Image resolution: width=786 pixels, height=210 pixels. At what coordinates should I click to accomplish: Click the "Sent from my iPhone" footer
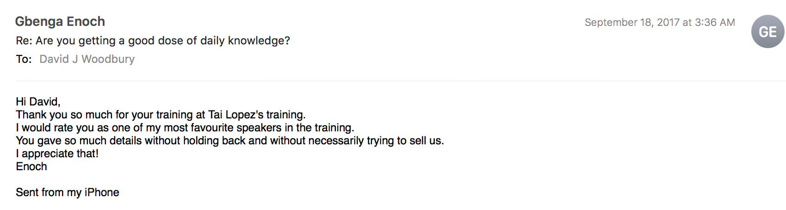tap(68, 192)
